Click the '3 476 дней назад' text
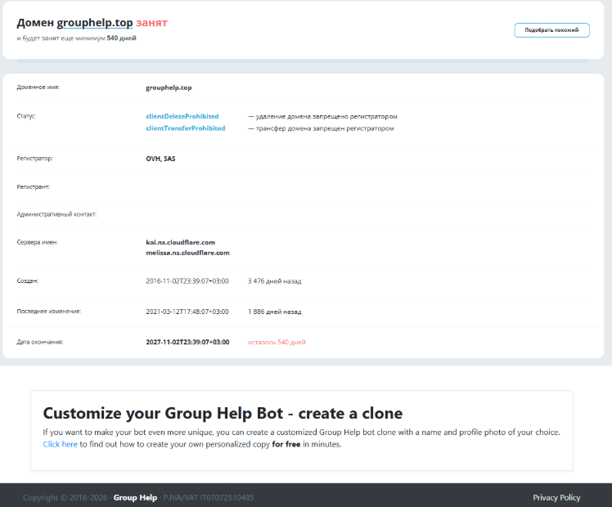Image resolution: width=612 pixels, height=507 pixels. point(274,280)
